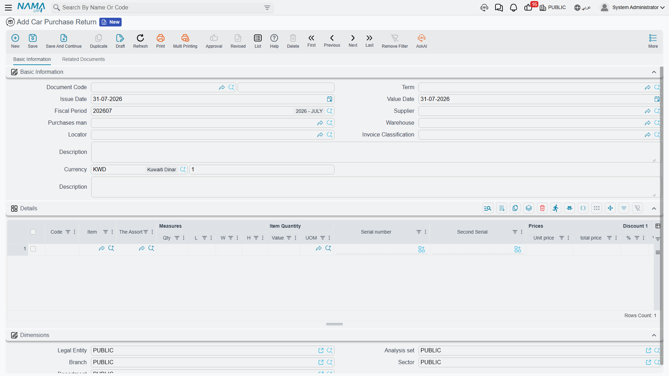Open Code column filter menu

(x=68, y=232)
